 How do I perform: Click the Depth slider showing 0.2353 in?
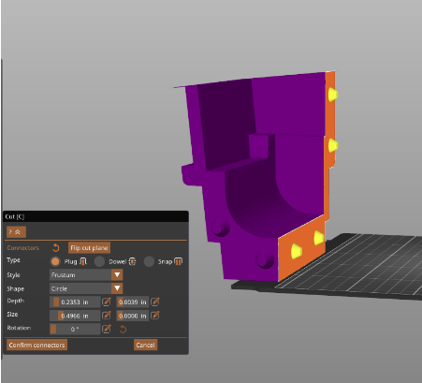click(75, 302)
